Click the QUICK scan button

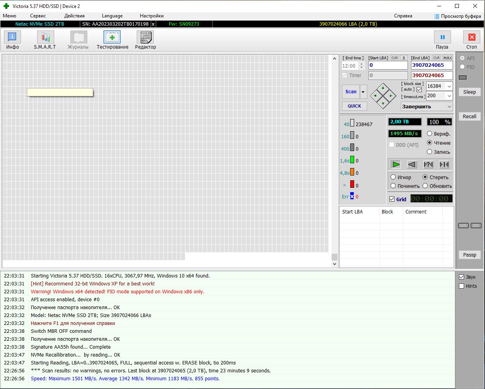click(x=354, y=106)
